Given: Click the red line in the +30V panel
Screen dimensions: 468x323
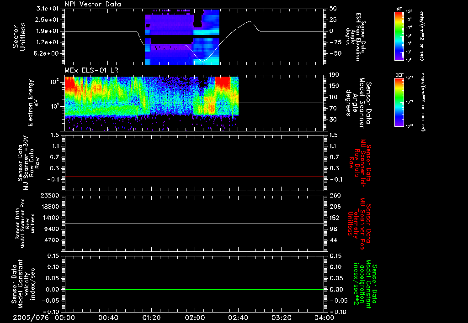Looking at the screenshot, I should 194,177.
